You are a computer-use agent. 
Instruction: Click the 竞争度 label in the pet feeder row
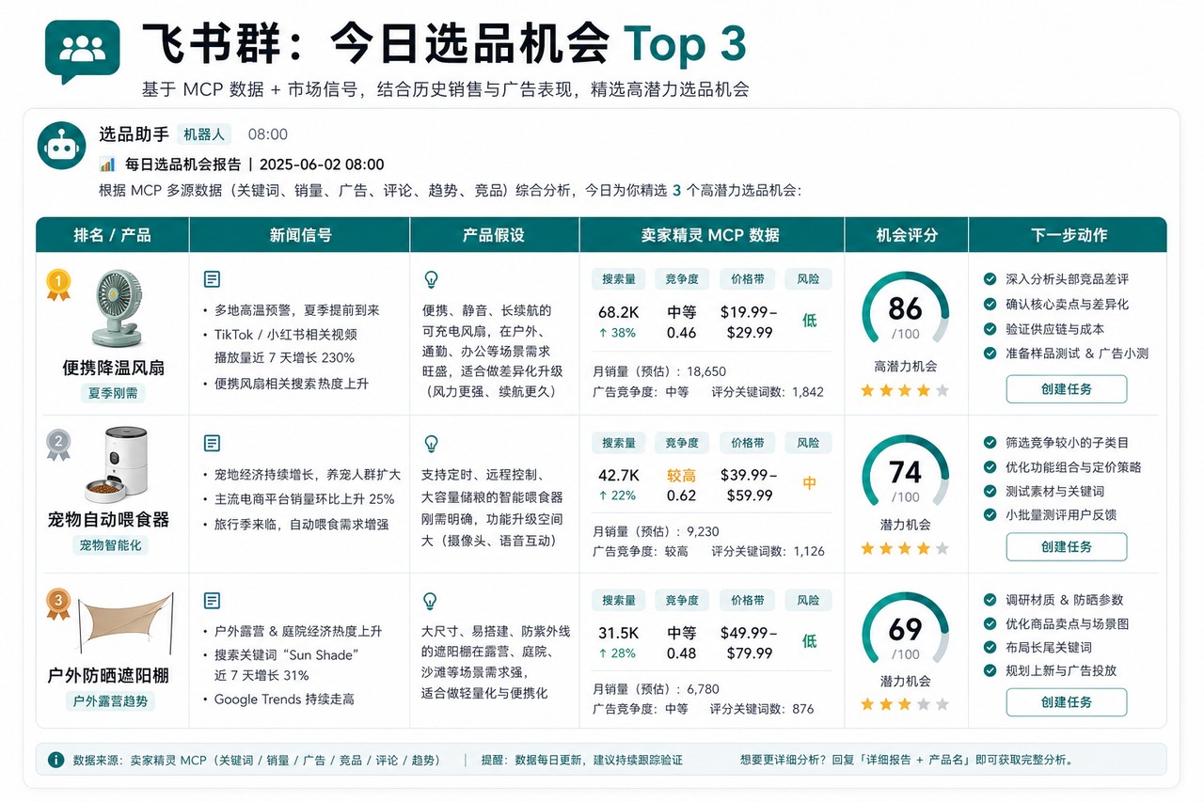[682, 443]
